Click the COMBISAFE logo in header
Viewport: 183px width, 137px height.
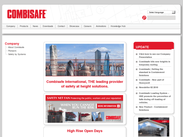(27, 14)
